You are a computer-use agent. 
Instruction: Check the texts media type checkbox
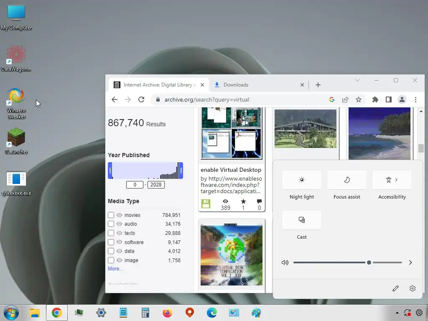coord(111,233)
